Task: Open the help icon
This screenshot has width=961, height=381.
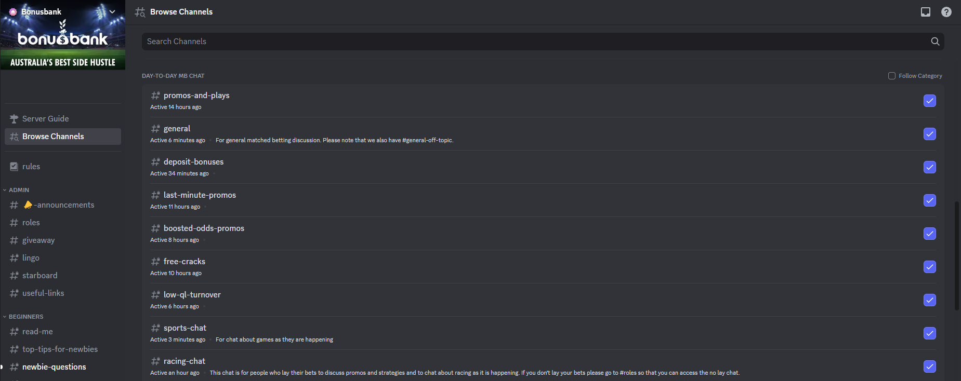Action: click(946, 11)
